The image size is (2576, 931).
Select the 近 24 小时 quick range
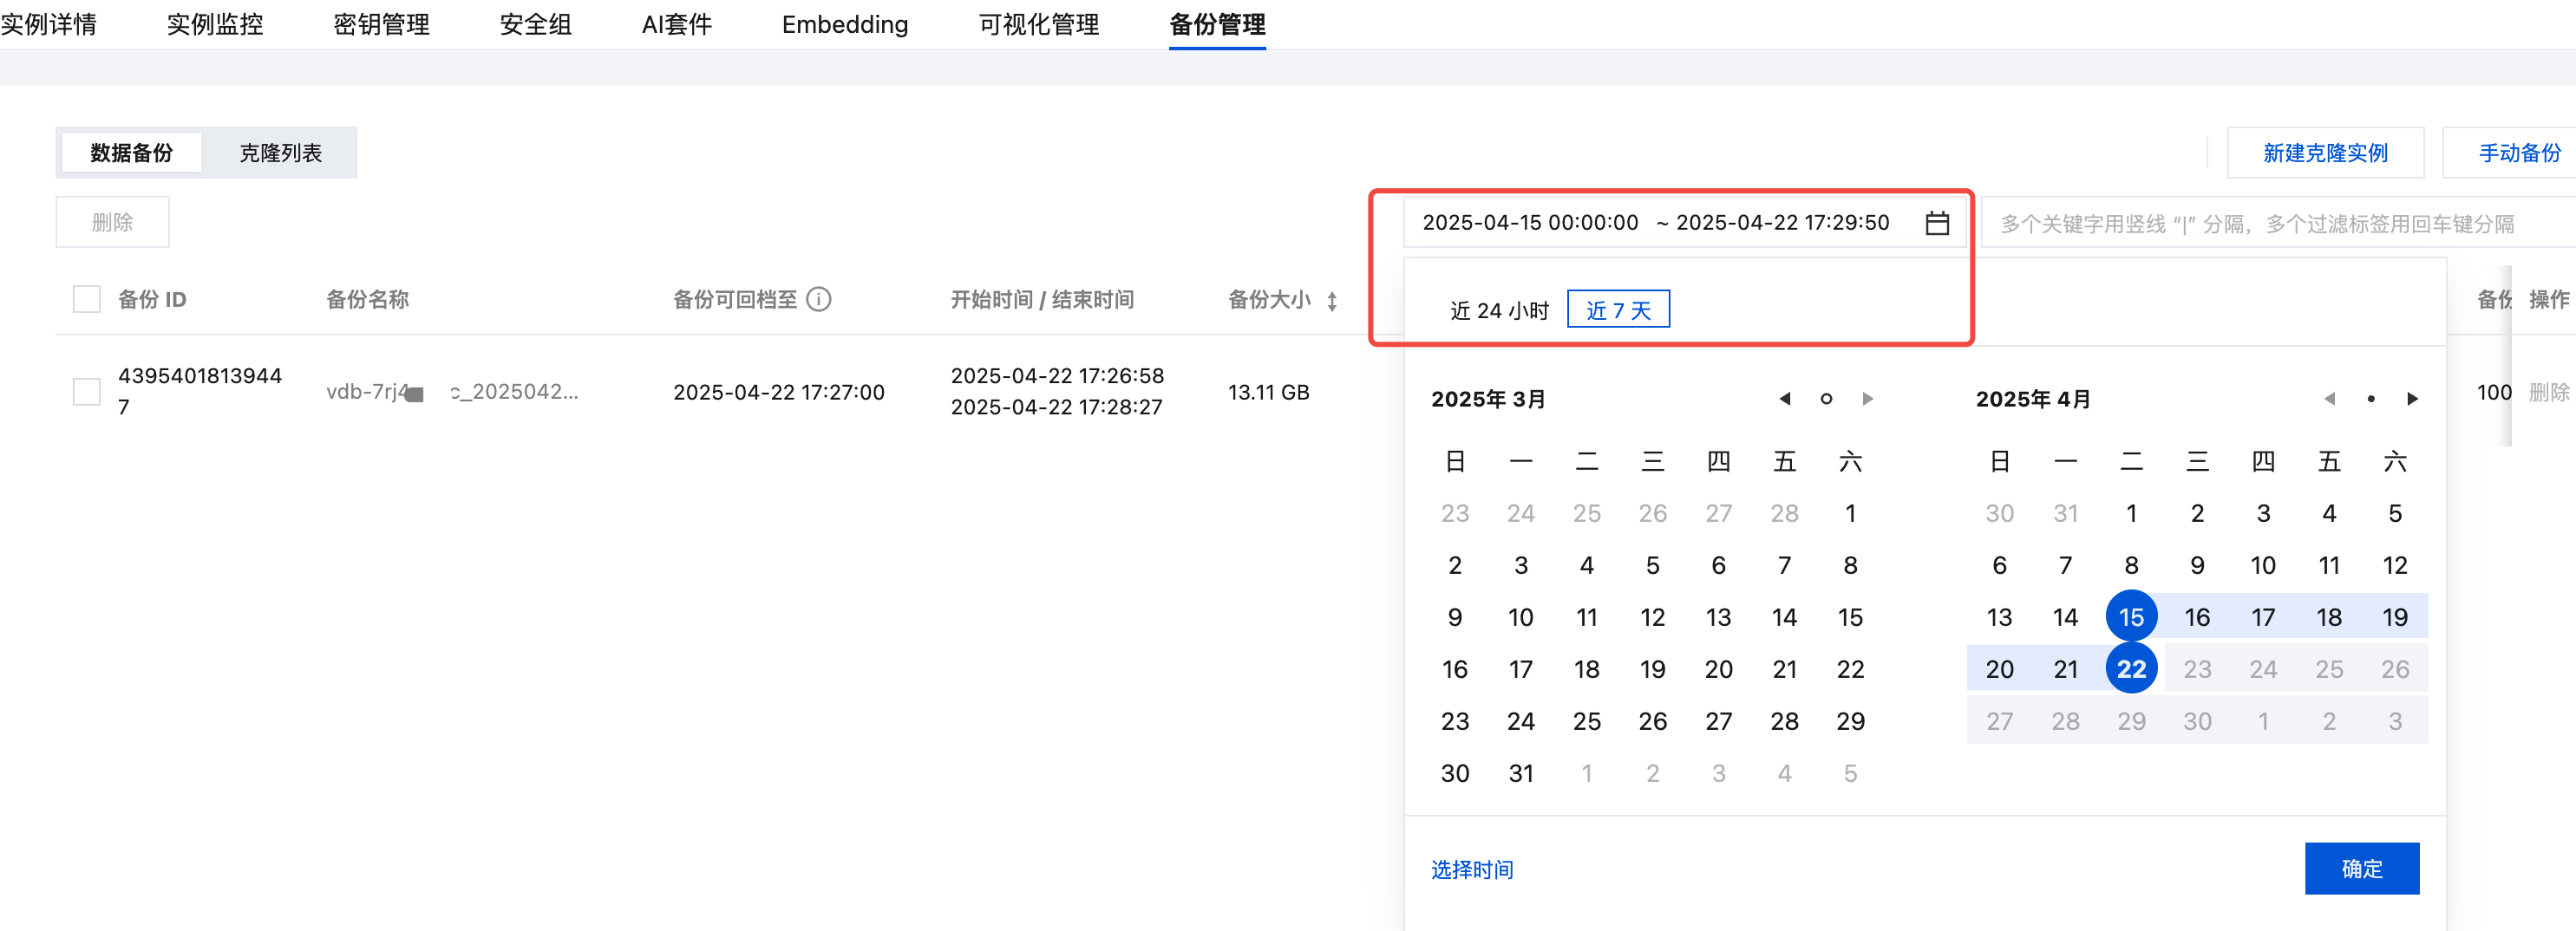[1498, 309]
